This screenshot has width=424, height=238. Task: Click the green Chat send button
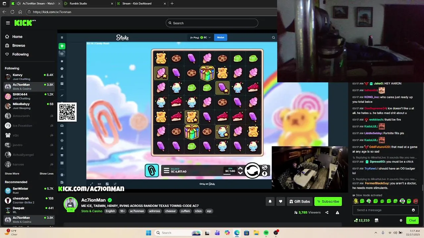point(412,220)
